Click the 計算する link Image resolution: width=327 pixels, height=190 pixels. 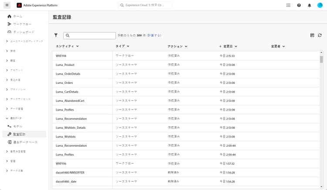(154, 35)
